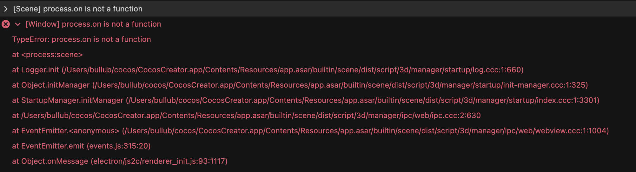Open the webview.ccc:1:1004 file path
The height and width of the screenshot is (172, 636).
coord(365,131)
